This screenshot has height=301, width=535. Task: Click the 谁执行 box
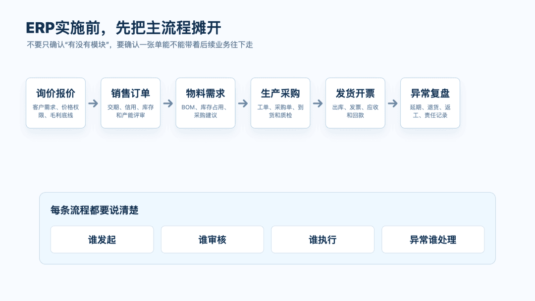(x=322, y=240)
